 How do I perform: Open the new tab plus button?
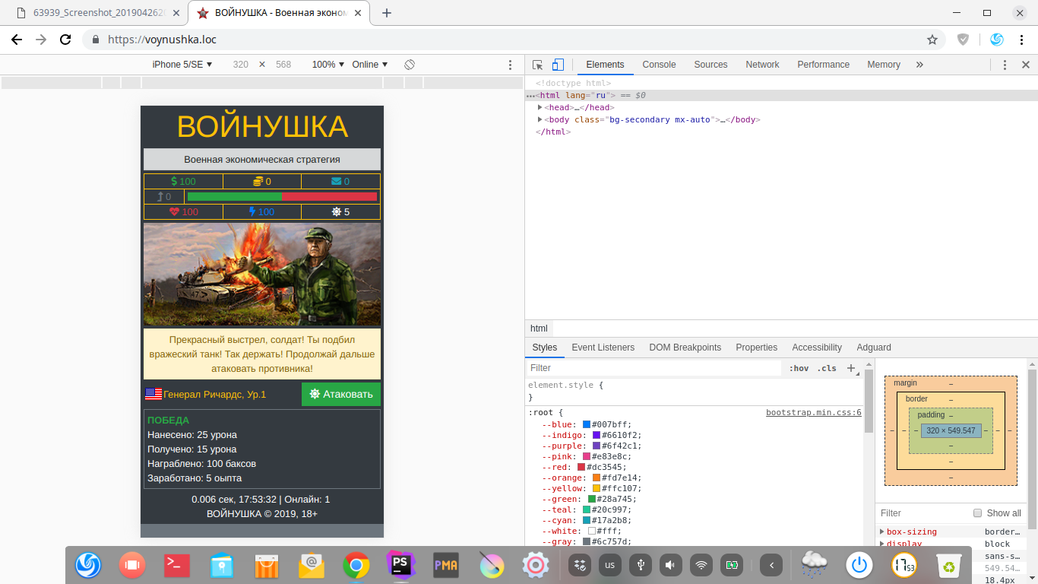click(387, 13)
